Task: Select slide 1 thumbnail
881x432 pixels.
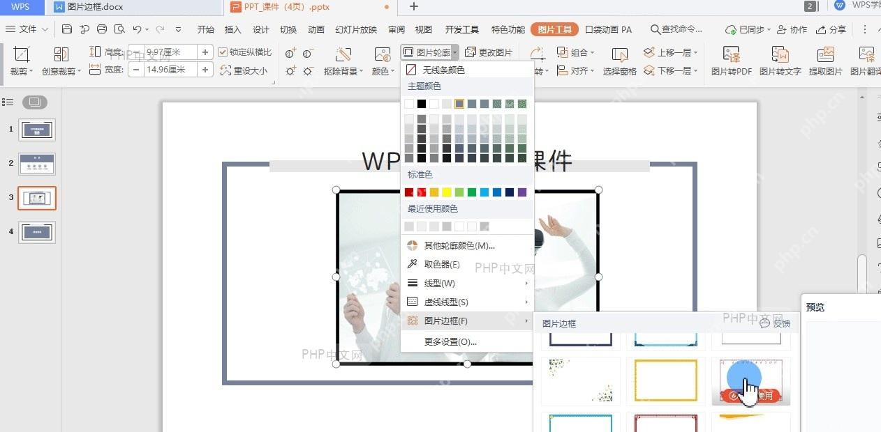Action: tap(37, 130)
